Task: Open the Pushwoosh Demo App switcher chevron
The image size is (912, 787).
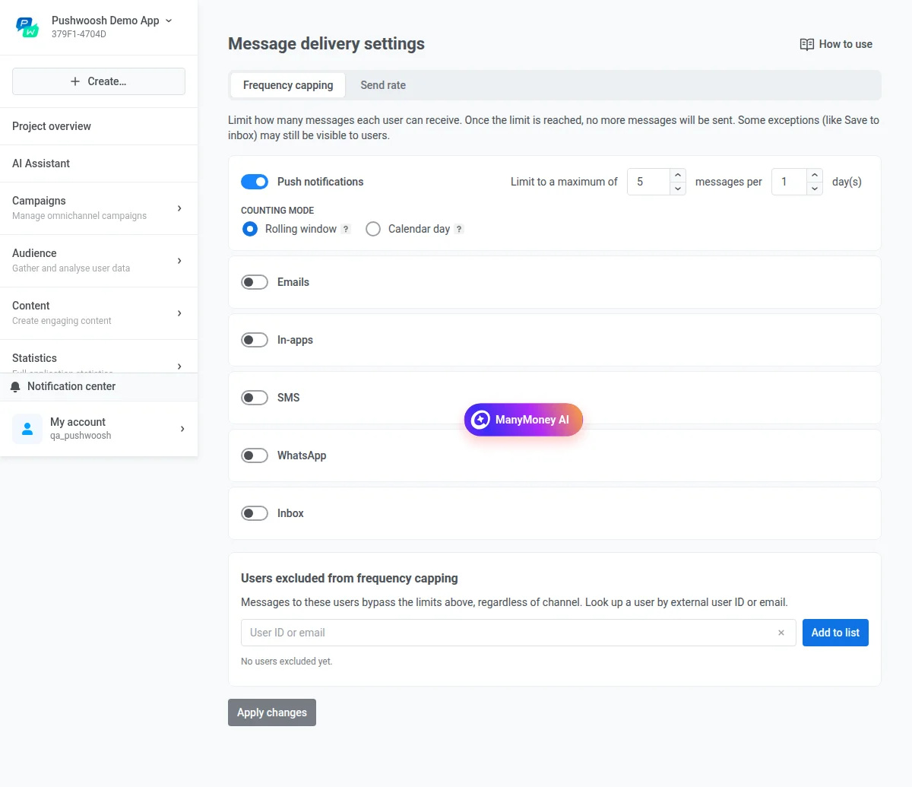Action: [169, 21]
